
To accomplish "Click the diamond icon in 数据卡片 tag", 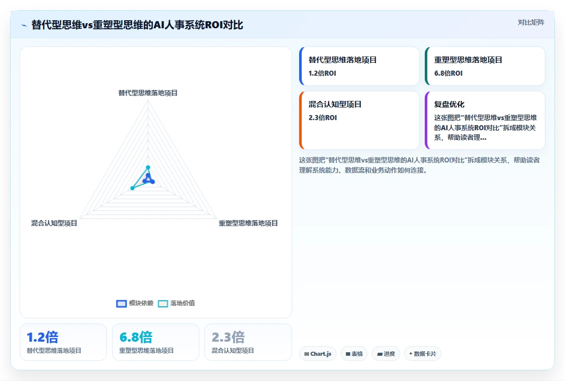I will coord(411,354).
